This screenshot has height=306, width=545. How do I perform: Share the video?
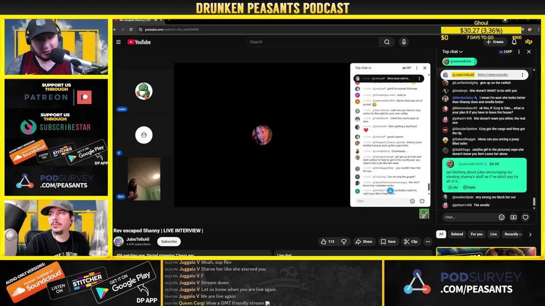click(x=364, y=241)
